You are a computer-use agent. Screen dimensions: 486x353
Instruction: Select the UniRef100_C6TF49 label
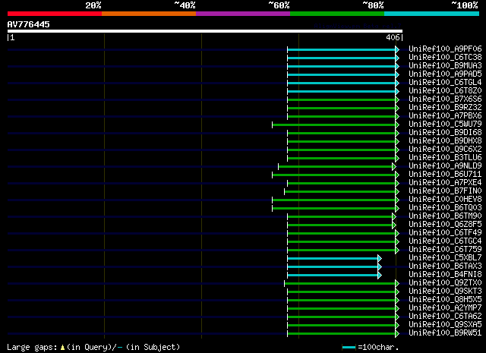[445, 233]
